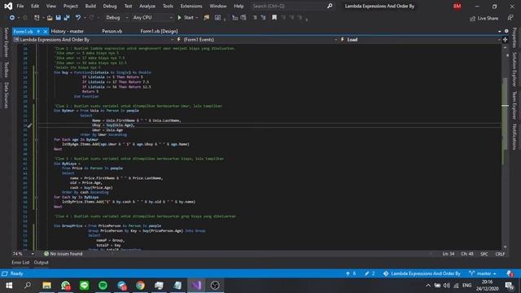Click the Navigate Backward toolbar icon

[12, 18]
